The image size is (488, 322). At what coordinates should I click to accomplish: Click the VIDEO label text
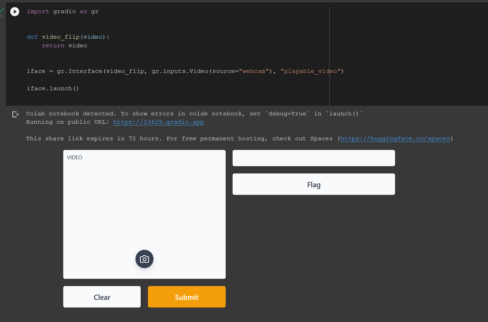(x=75, y=158)
